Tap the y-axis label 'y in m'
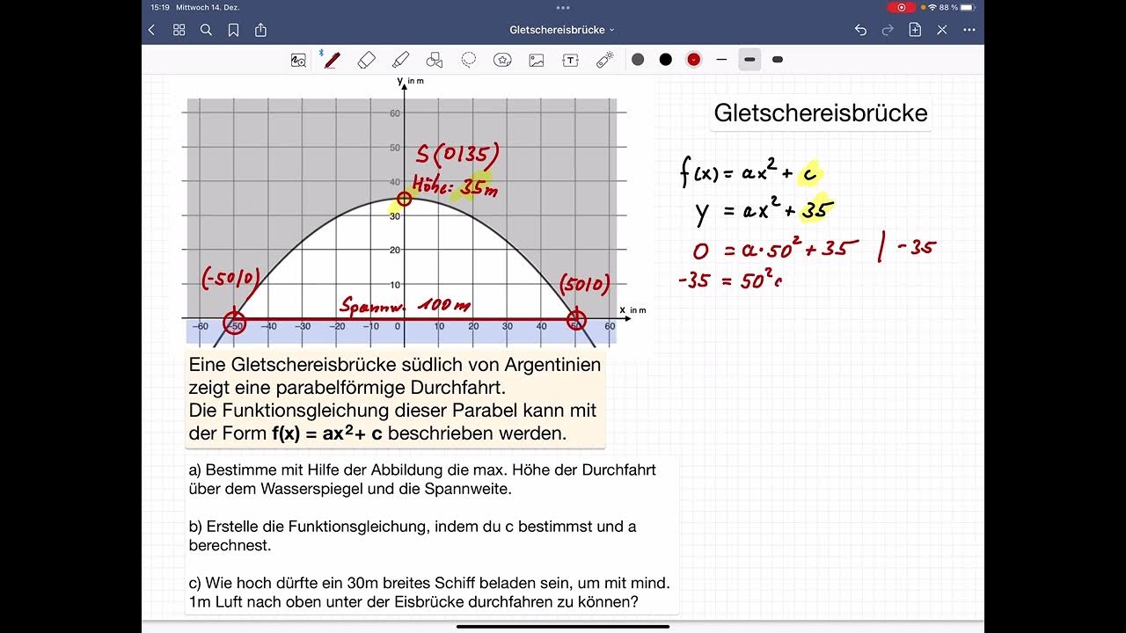This screenshot has width=1126, height=633. pyautogui.click(x=410, y=81)
